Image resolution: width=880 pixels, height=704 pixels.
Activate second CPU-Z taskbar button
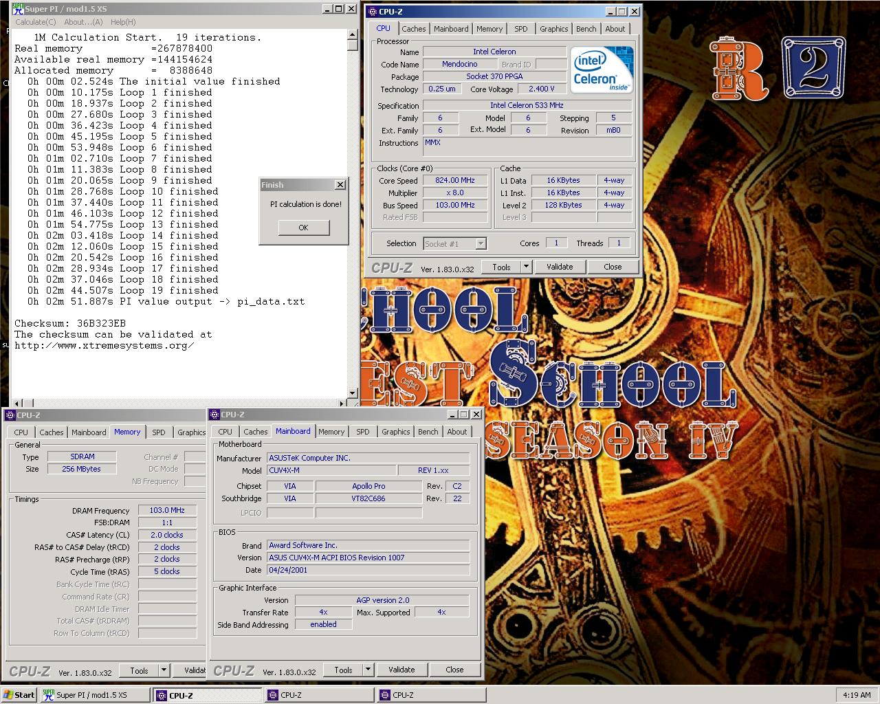tap(320, 695)
